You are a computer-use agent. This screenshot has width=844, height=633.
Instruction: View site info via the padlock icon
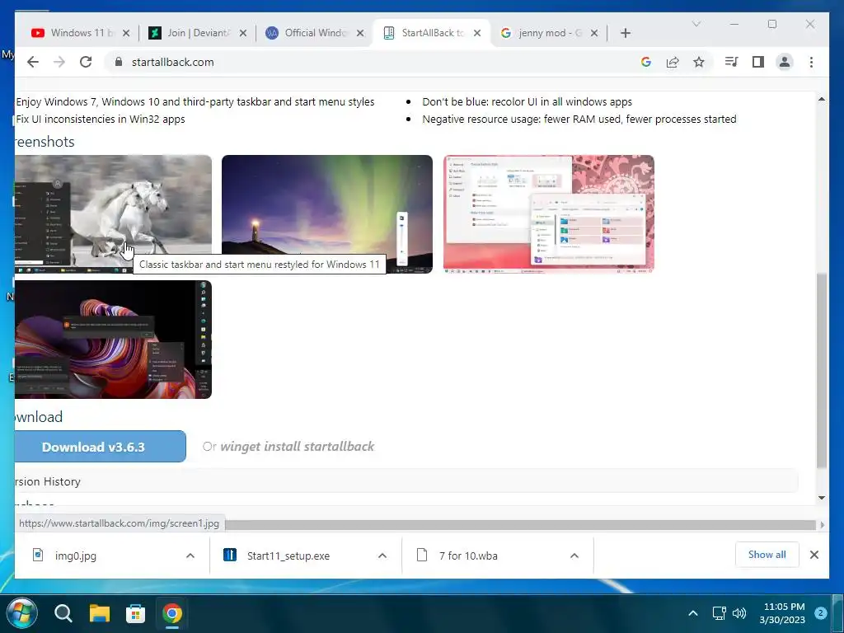(x=119, y=62)
